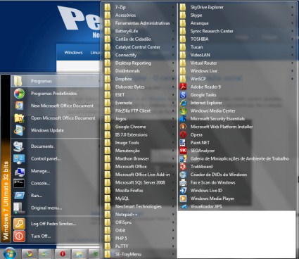
Task: Open the Jogos folder
Action: pyautogui.click(x=139, y=119)
